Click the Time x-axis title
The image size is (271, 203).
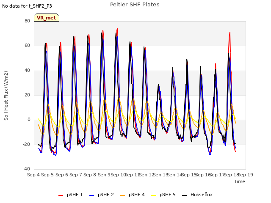point(240,181)
